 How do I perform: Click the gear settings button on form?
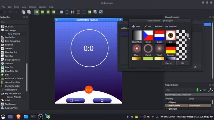pos(102,101)
